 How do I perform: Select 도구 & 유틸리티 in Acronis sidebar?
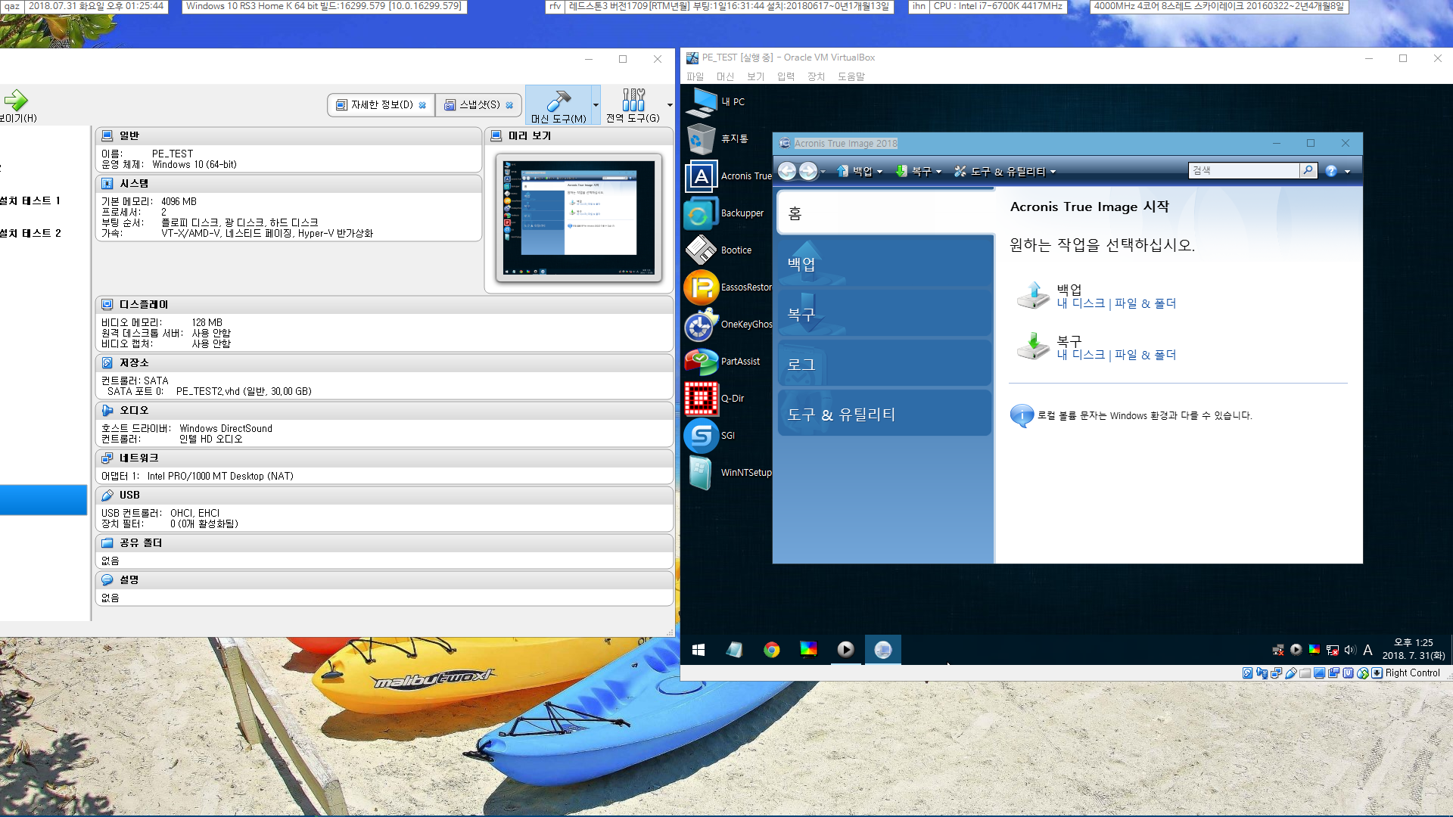[885, 414]
